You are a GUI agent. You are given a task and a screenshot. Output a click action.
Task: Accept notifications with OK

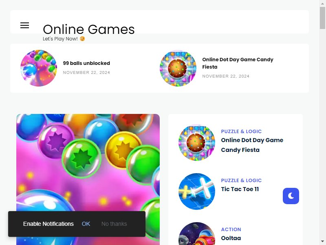click(x=86, y=224)
